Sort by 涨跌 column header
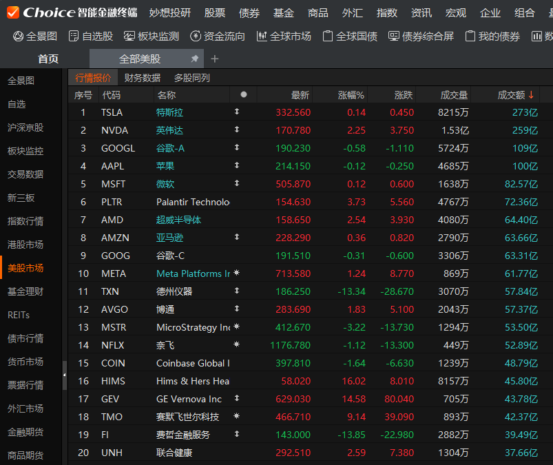This screenshot has height=465, width=553. point(404,95)
